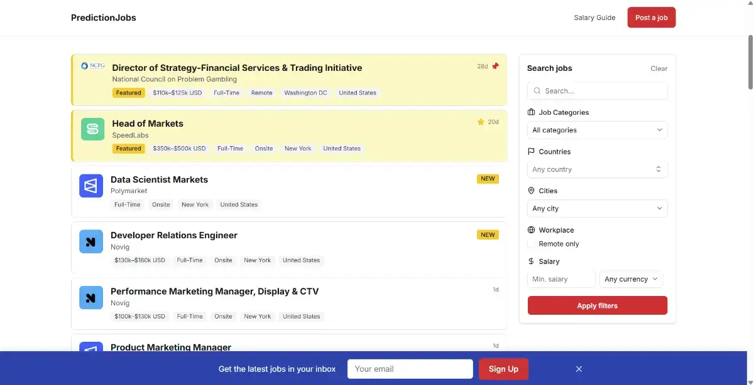Click the flag icon beside Countries
The image size is (754, 385).
(x=532, y=151)
